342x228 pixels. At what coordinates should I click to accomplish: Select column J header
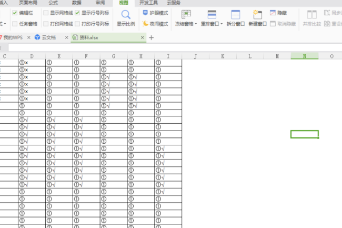(x=195, y=56)
